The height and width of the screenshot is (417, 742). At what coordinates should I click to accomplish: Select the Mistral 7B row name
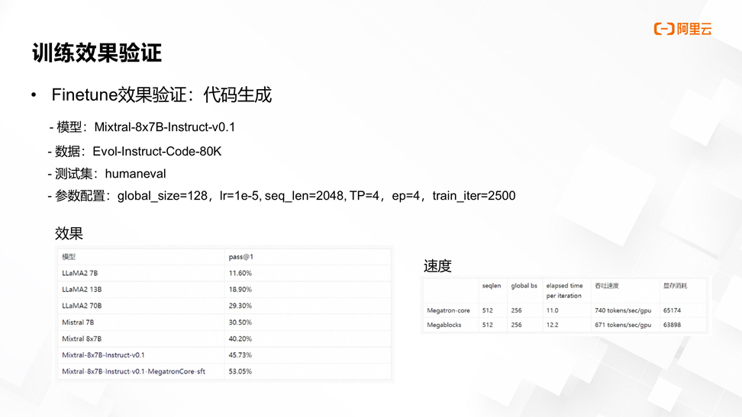(78, 322)
